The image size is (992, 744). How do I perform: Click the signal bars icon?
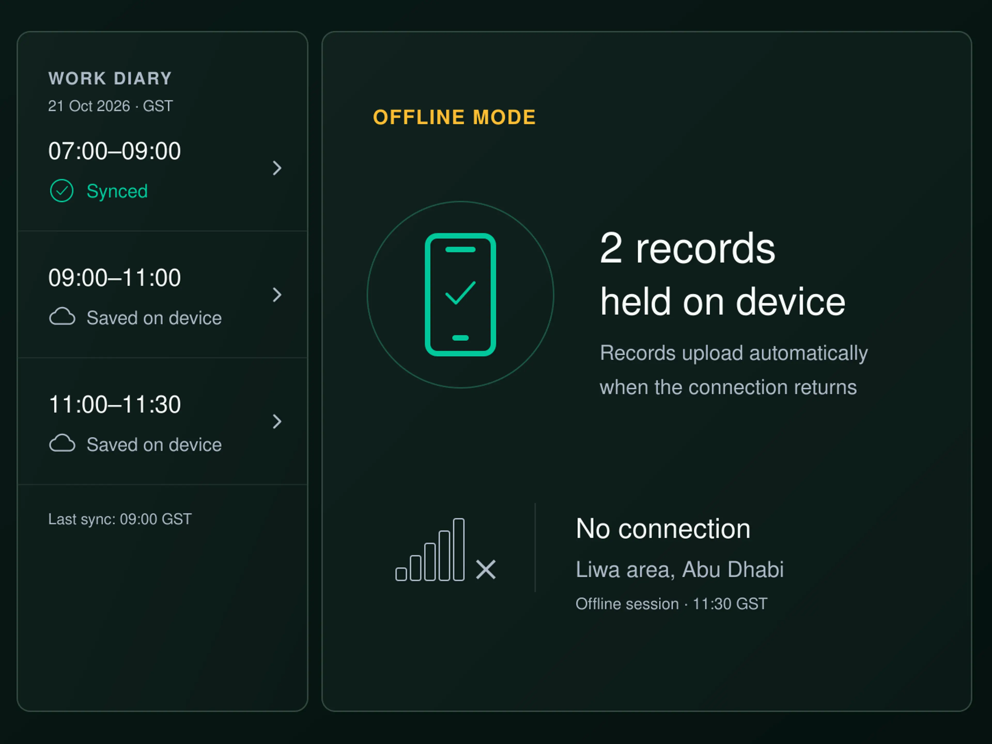[x=430, y=549]
